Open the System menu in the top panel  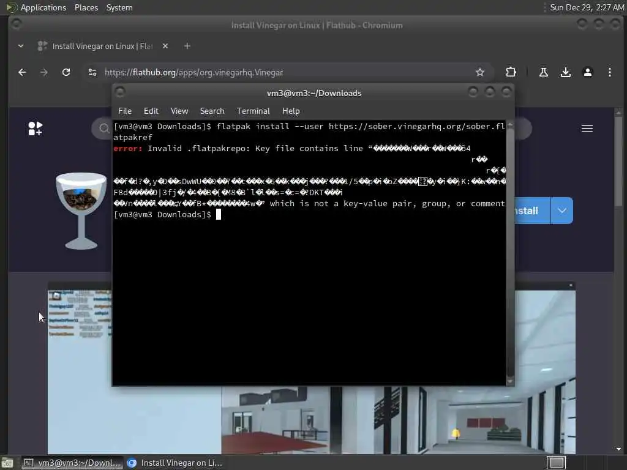click(119, 7)
